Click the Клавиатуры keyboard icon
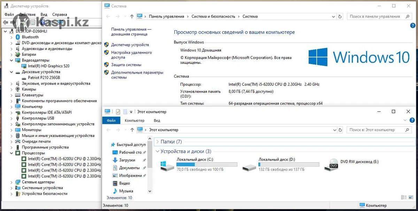418x211 pixels. point(18,95)
